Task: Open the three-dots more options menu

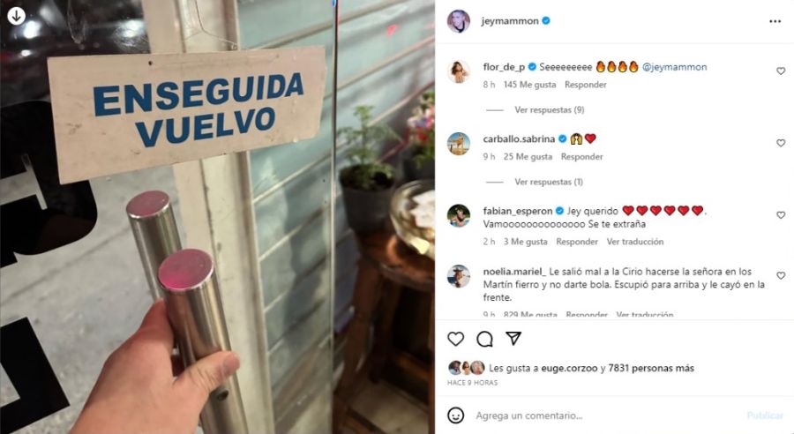Action: (x=775, y=21)
